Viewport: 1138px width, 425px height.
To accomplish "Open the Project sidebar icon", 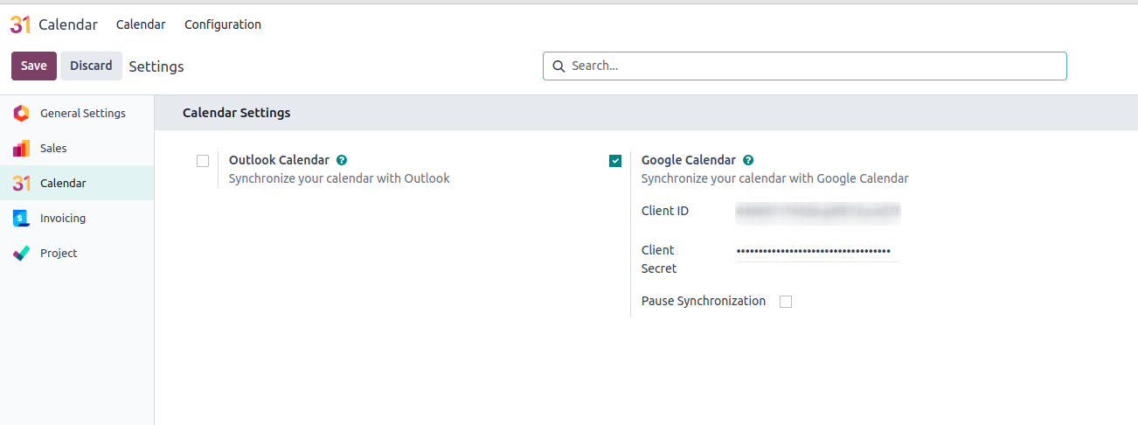I will [x=22, y=254].
